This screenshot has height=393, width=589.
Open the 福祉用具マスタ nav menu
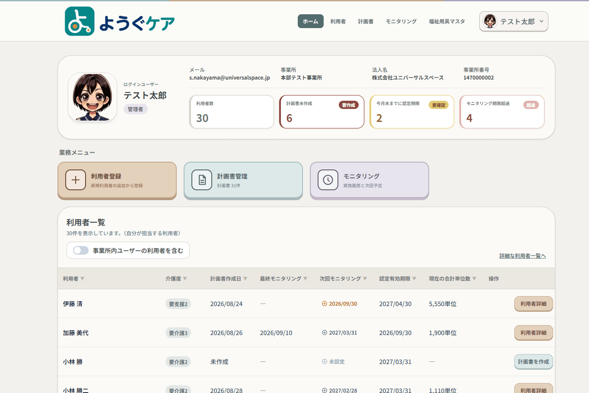447,21
